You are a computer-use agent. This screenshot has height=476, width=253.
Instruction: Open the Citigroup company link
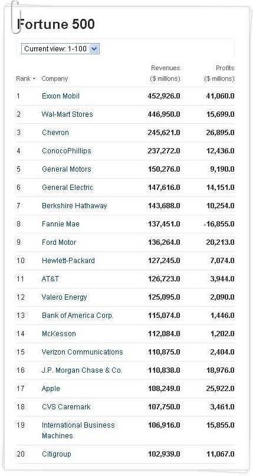tap(57, 454)
